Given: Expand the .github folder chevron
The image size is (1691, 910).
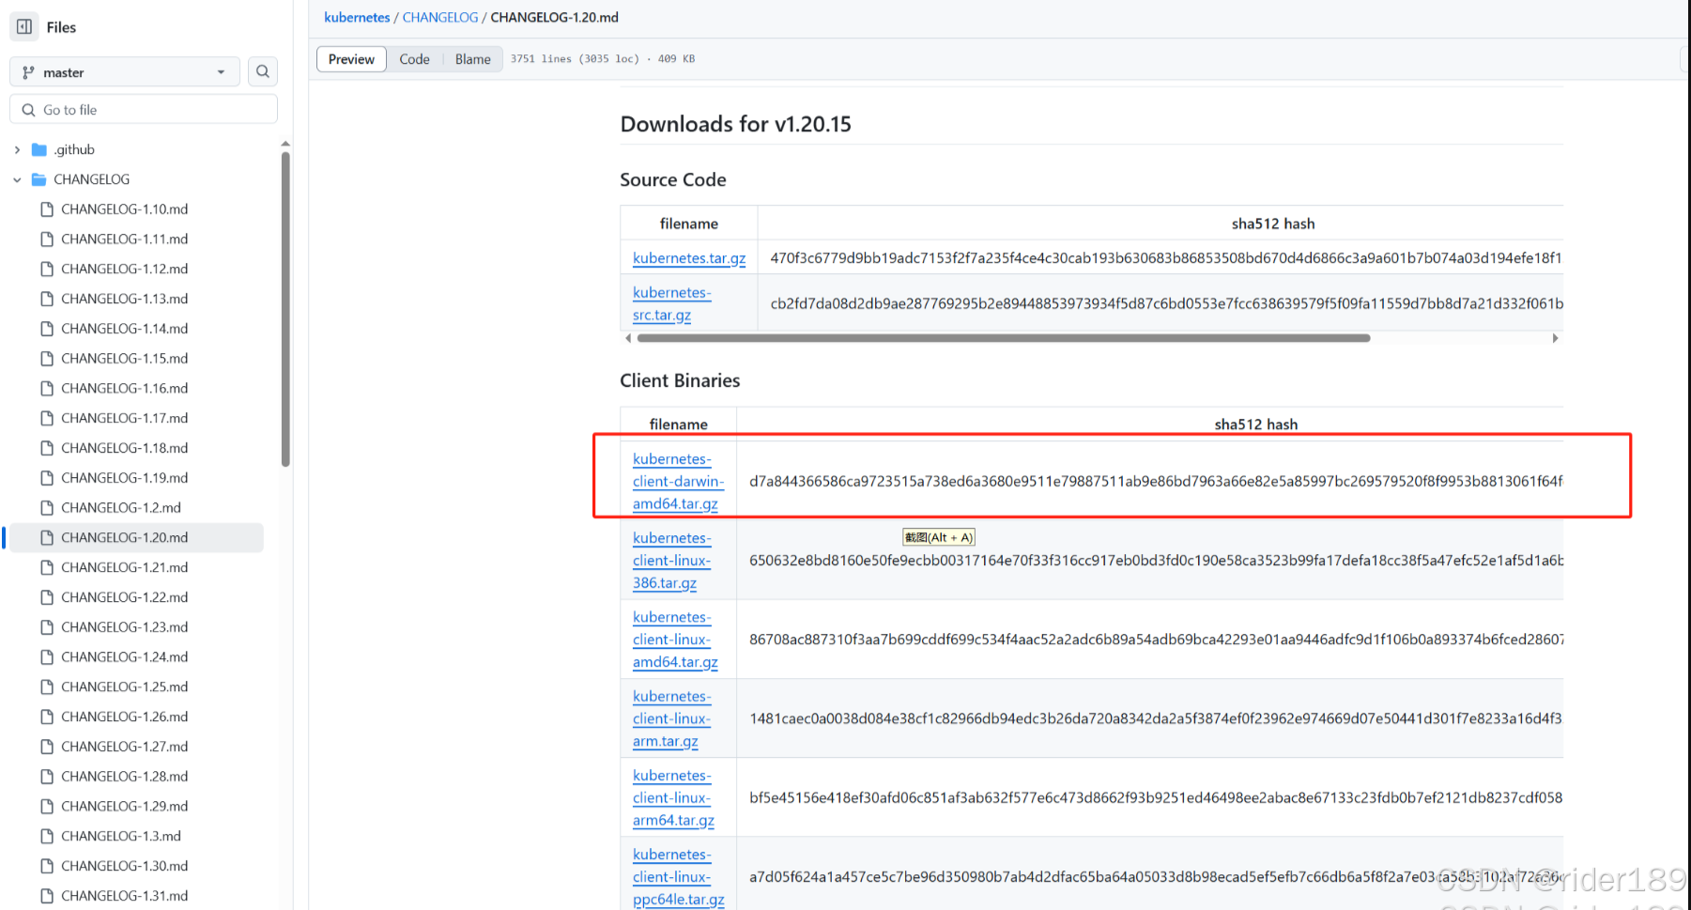Looking at the screenshot, I should tap(17, 149).
